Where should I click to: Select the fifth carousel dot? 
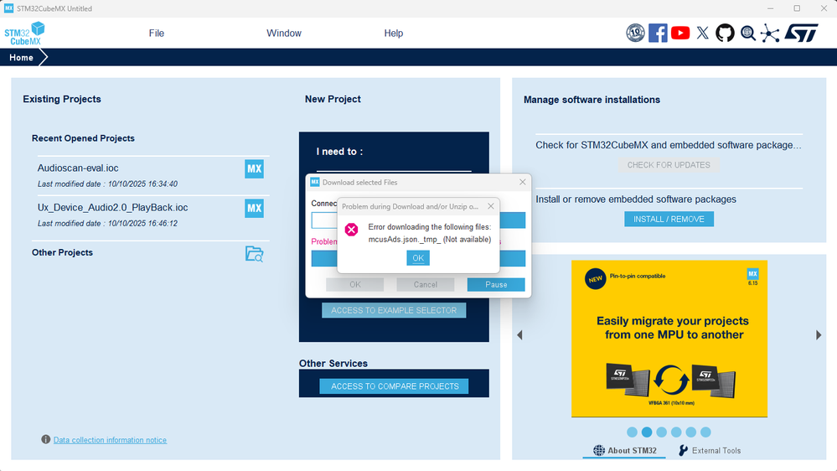click(691, 432)
